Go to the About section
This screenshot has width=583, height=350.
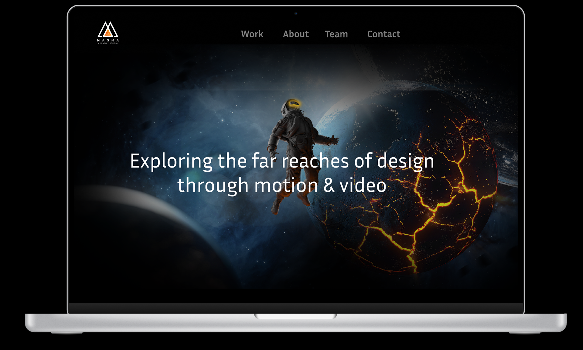pos(296,34)
